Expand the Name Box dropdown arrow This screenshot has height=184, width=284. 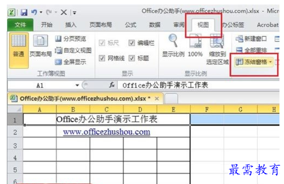(77, 85)
